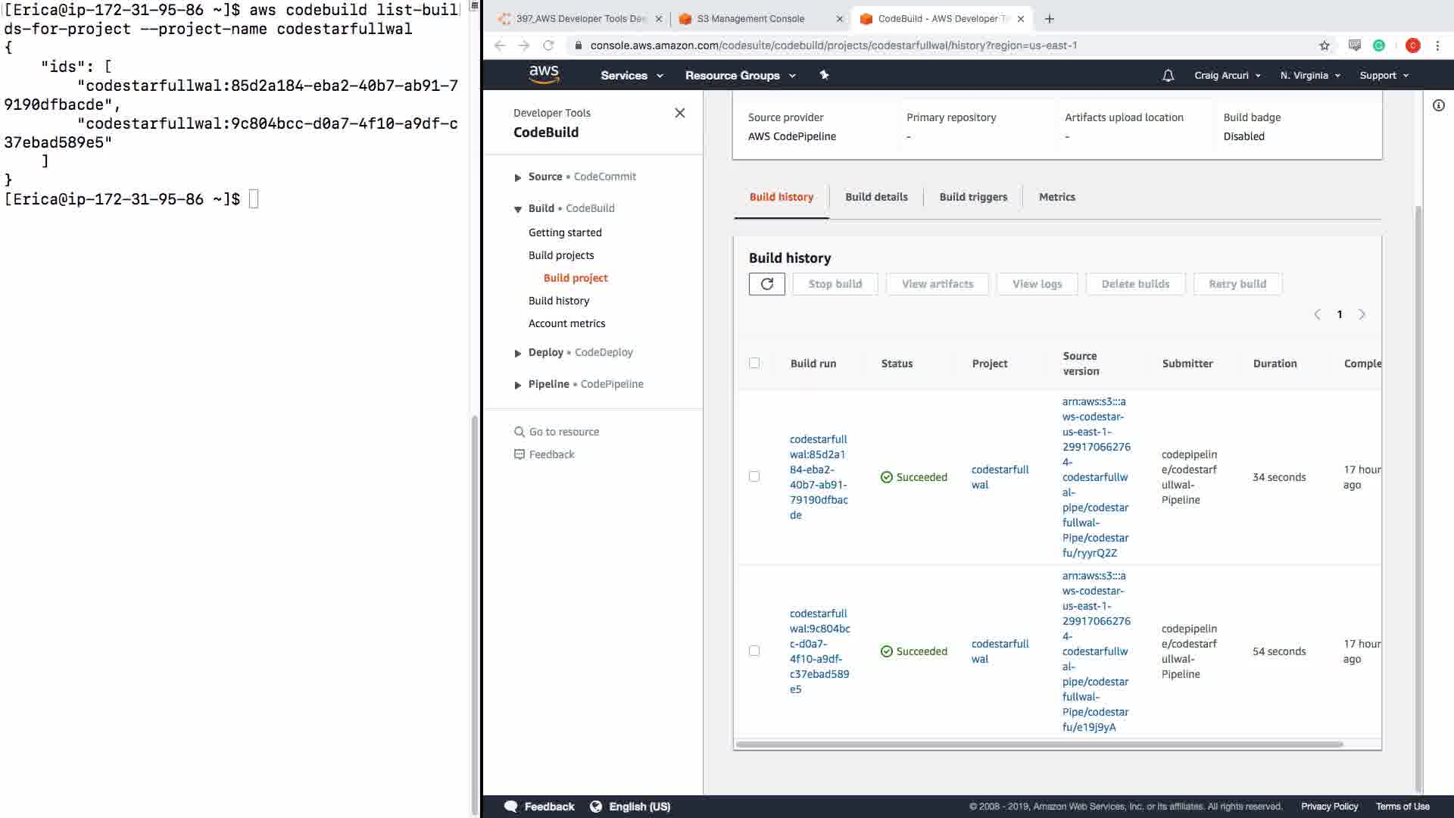Screen dimensions: 1454x818
Task: Switch to the Build details tab
Action: pyautogui.click(x=876, y=197)
